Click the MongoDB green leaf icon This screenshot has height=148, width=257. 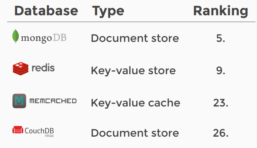pos(15,37)
